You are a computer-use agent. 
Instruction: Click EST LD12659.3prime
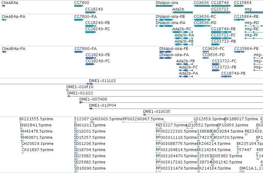[x=209, y=119]
